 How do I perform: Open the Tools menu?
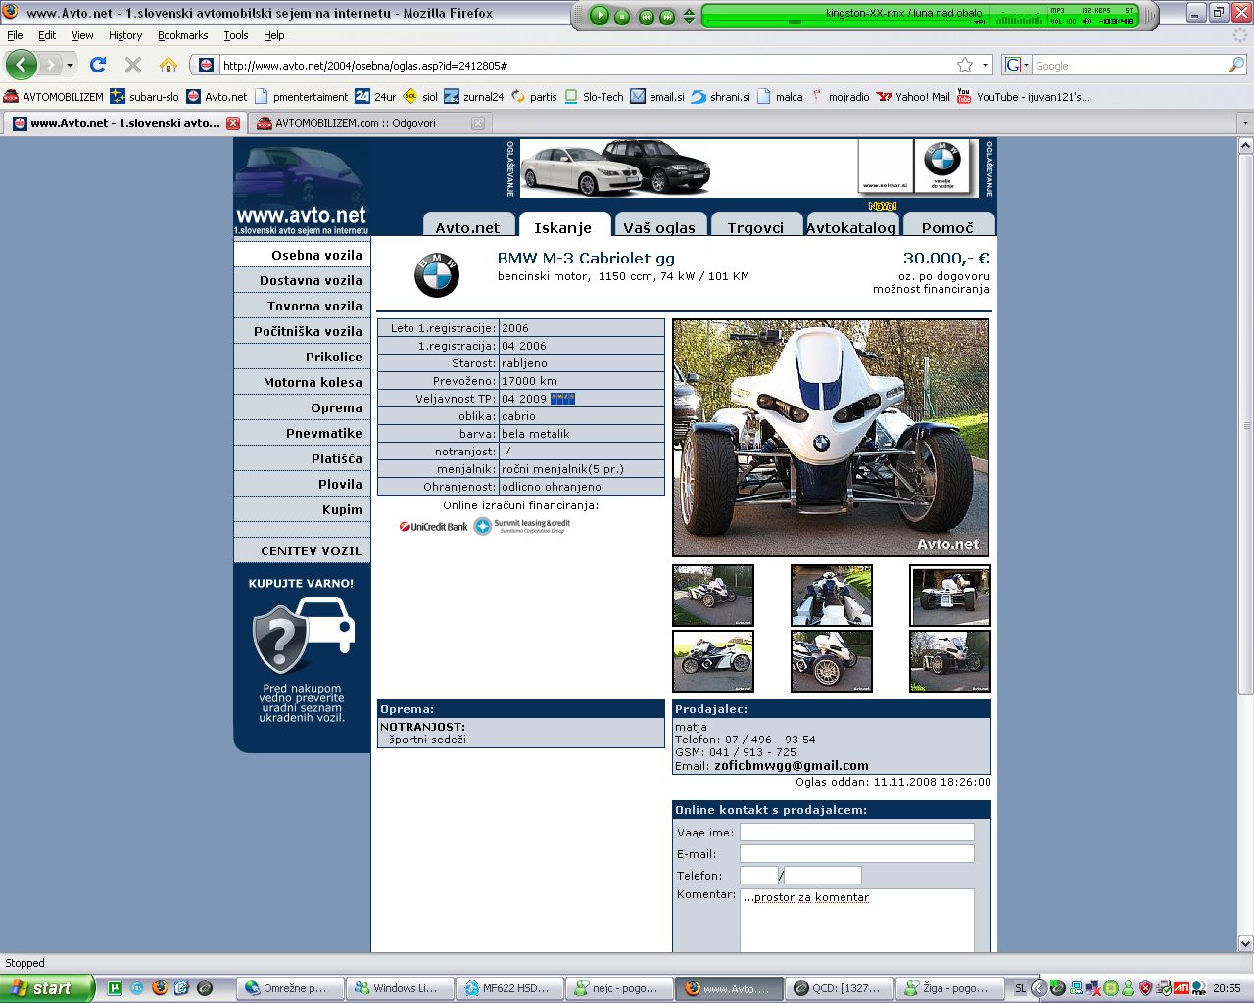(236, 35)
